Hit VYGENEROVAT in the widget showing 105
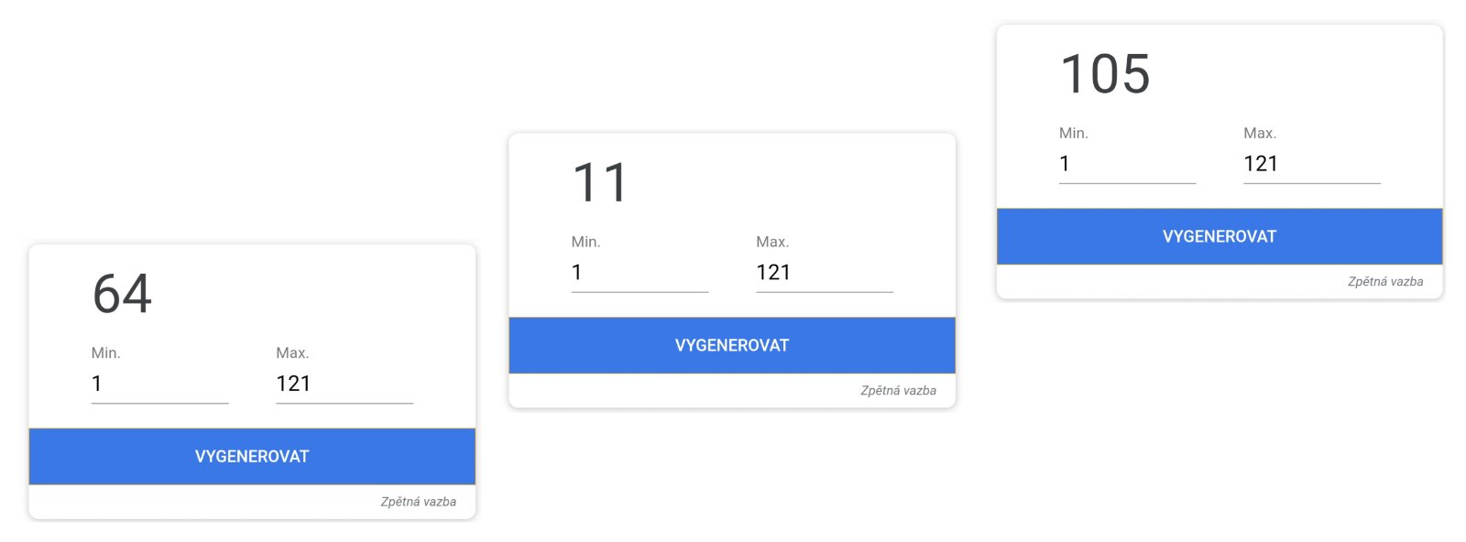 (x=1219, y=236)
